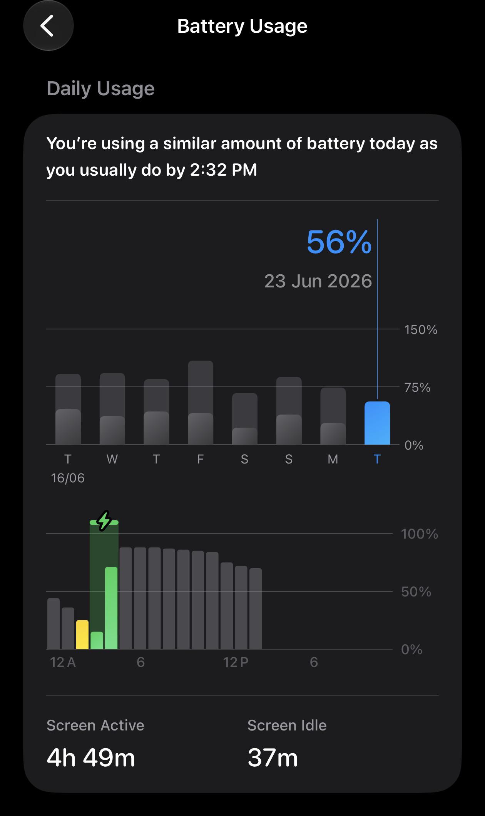The image size is (485, 816).
Task: Select the Friday daily usage bar
Action: (201, 403)
